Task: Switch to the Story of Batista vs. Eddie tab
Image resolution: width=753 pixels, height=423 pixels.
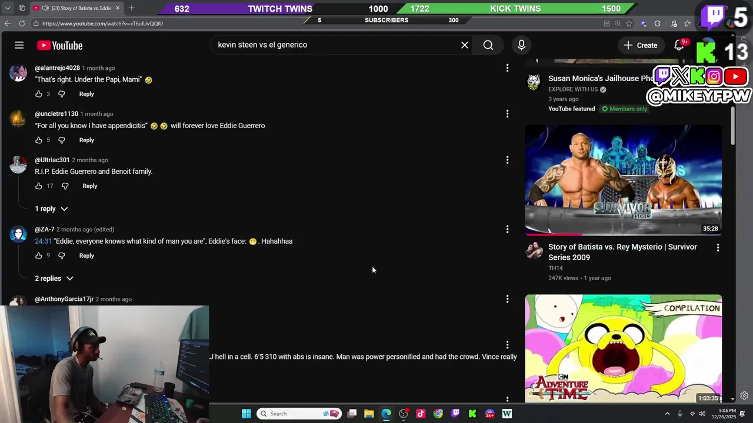Action: tap(76, 8)
